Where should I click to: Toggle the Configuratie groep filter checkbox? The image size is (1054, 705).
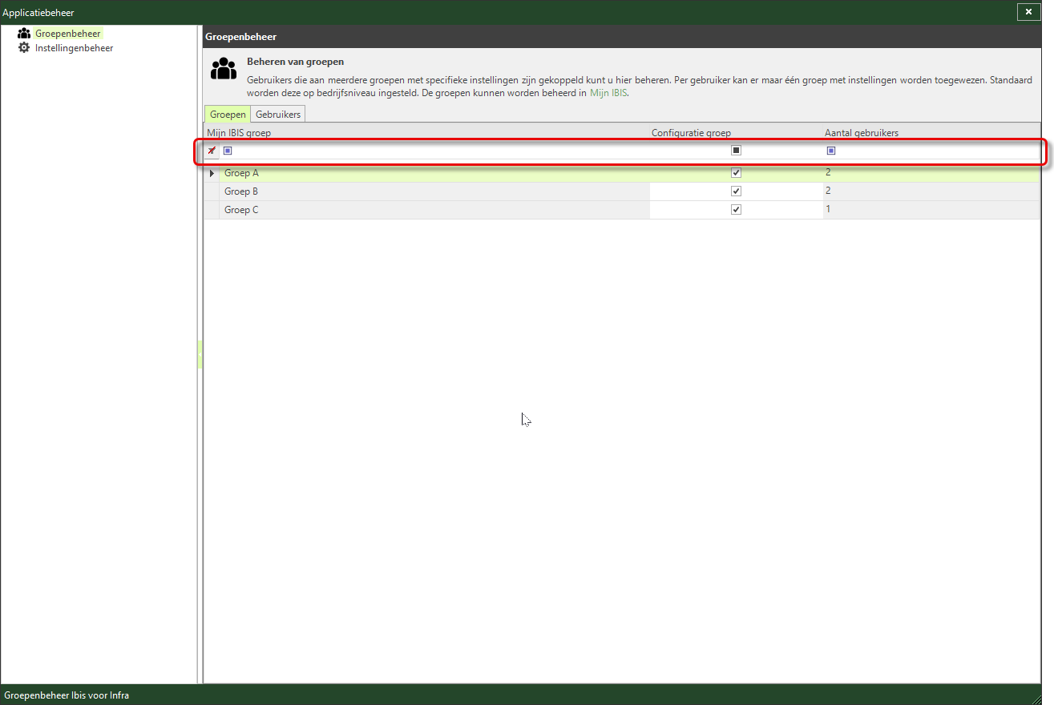click(736, 151)
